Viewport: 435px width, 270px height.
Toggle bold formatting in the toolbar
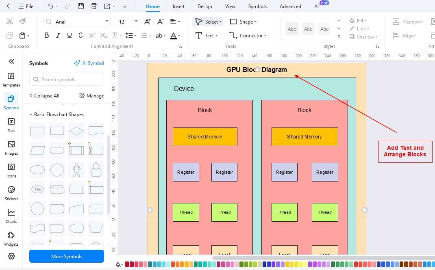pyautogui.click(x=46, y=35)
